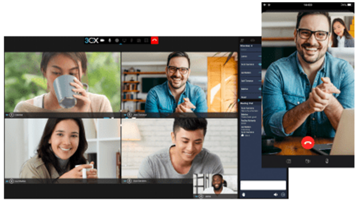Hang up the call on mobile screen
Image resolution: width=359 pixels, height=202 pixels.
307,143
